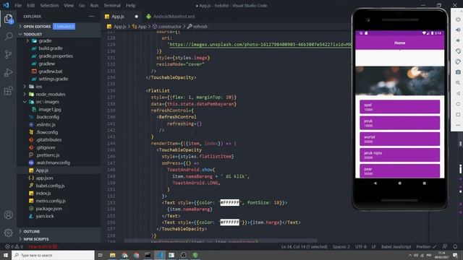This screenshot has width=463, height=260.
Task: Click constructor in breadcrumb
Action: point(169,27)
